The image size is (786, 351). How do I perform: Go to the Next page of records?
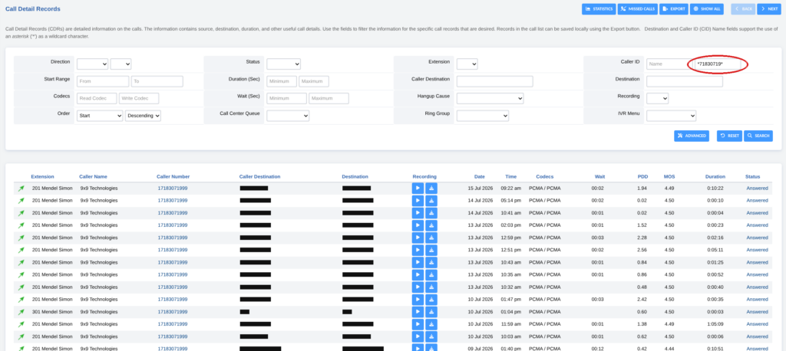tap(769, 9)
